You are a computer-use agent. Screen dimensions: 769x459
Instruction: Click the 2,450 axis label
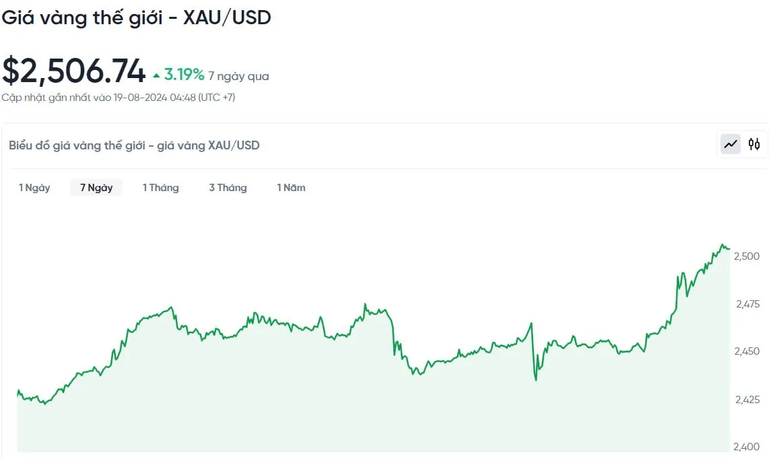[746, 351]
